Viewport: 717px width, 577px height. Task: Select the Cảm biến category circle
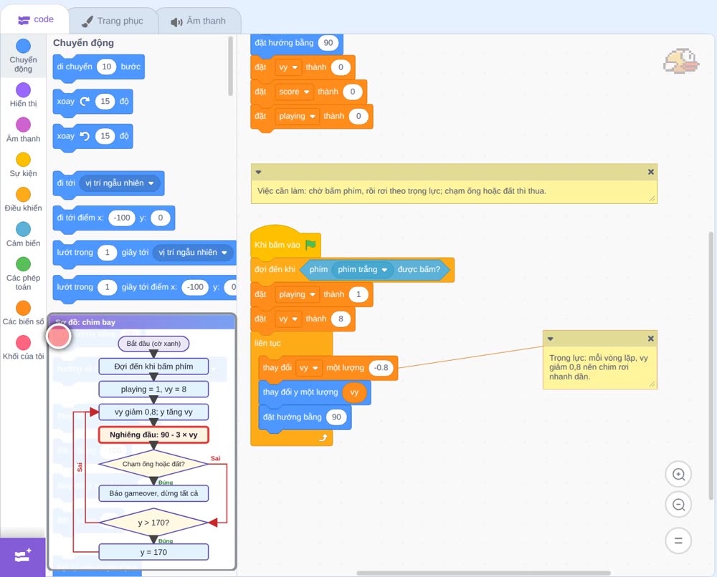point(24,229)
